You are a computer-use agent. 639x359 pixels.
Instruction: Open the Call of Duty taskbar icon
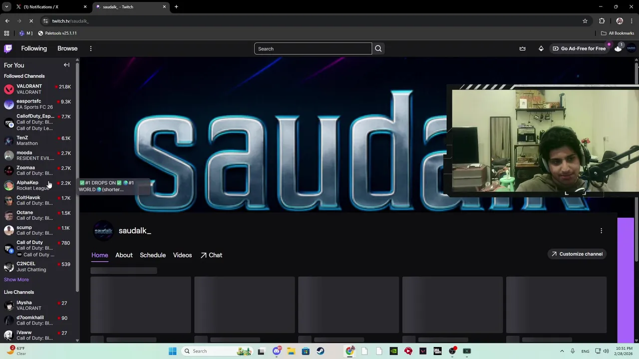point(438,351)
